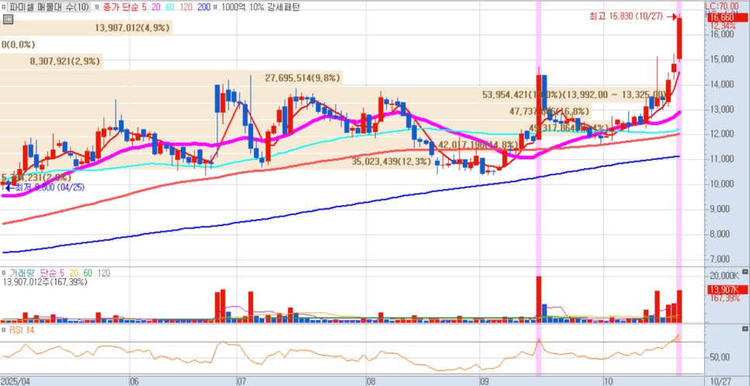Screen dimensions: 750x386
Task: Click the 2025/04 date axis label
Action: tap(16, 381)
